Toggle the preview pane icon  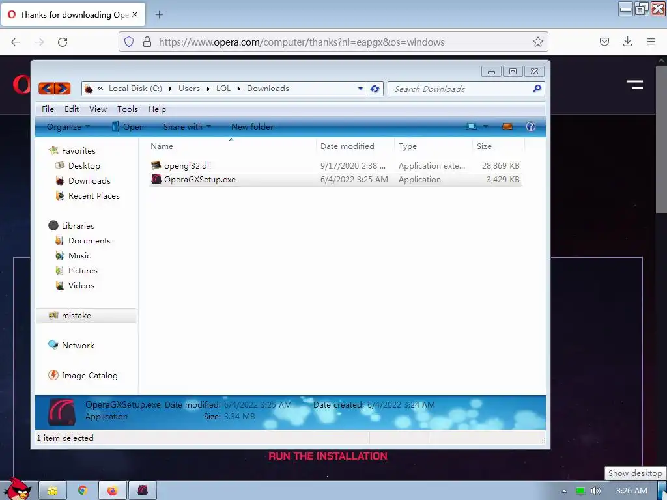pyautogui.click(x=507, y=126)
